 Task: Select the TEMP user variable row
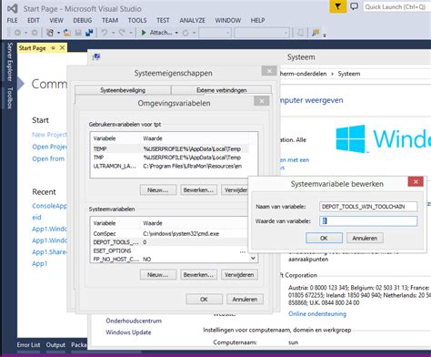tap(170, 149)
